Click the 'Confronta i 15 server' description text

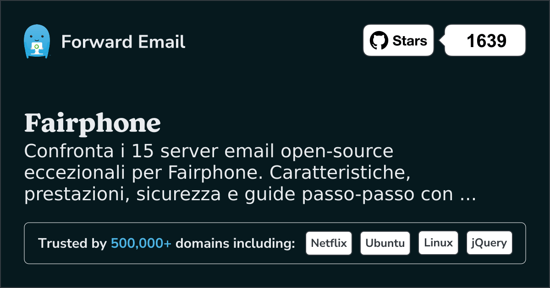pyautogui.click(x=249, y=173)
